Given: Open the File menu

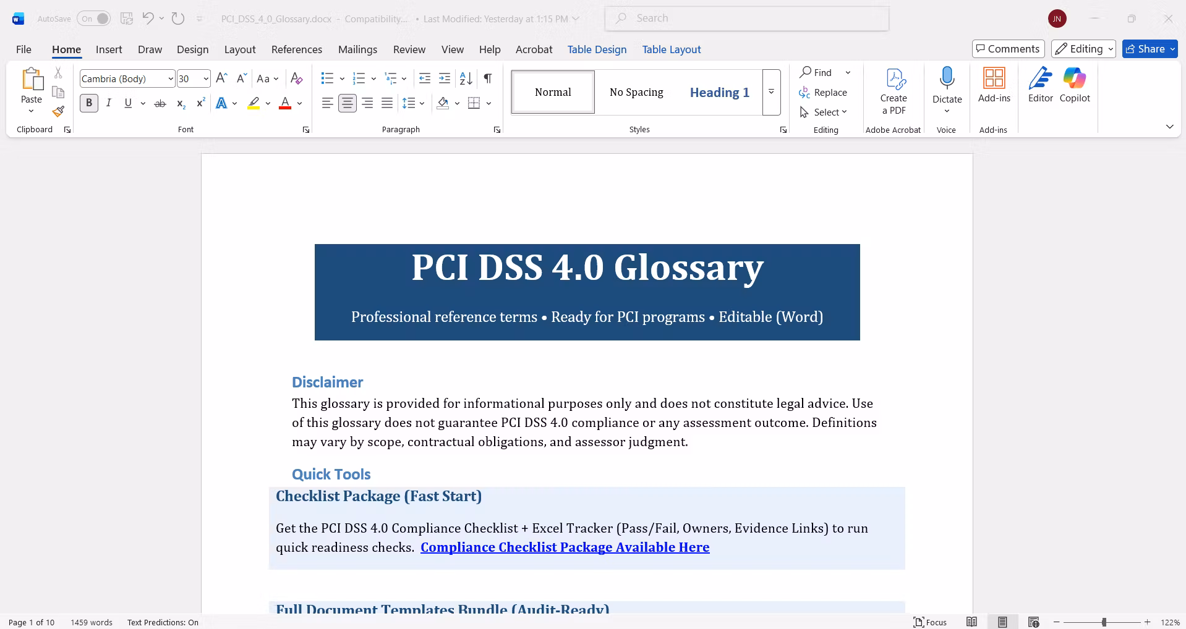Looking at the screenshot, I should click(x=23, y=49).
